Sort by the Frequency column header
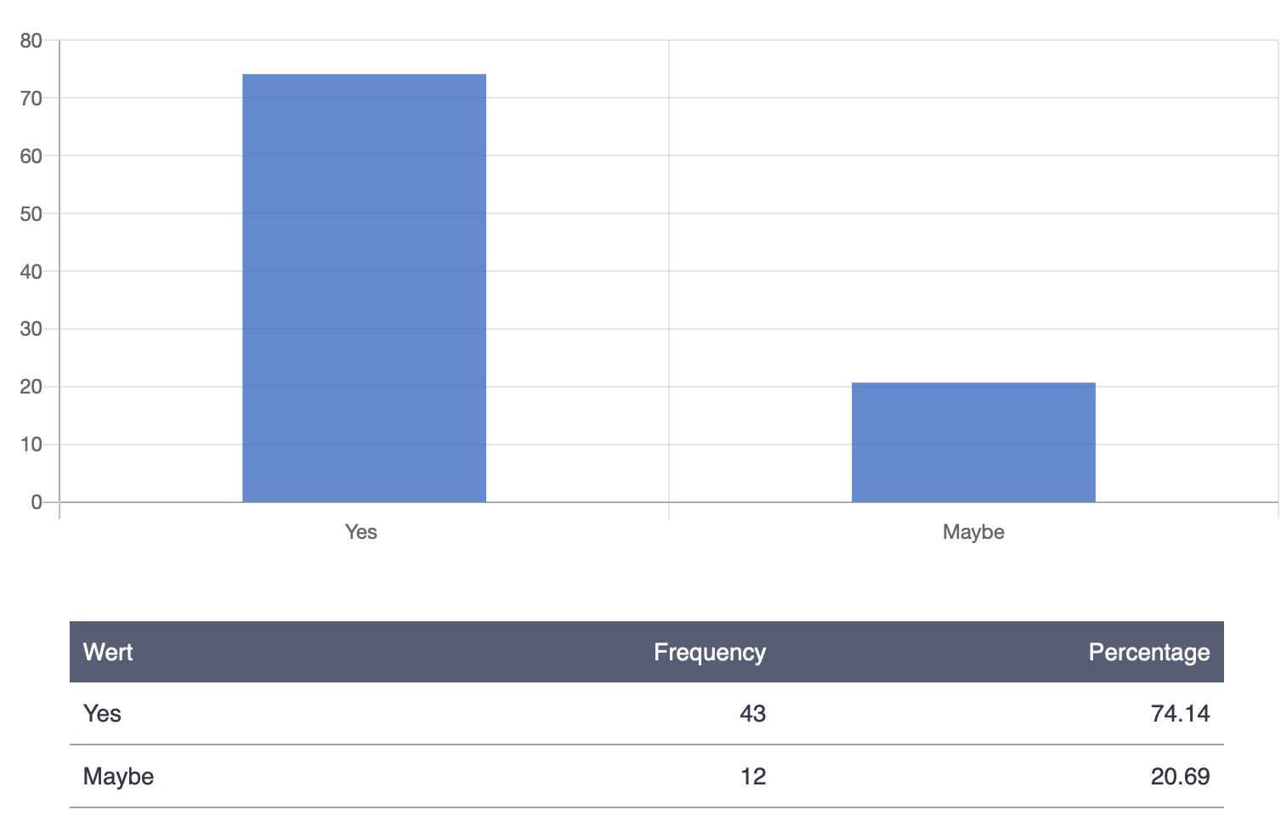The height and width of the screenshot is (821, 1281). (x=709, y=652)
